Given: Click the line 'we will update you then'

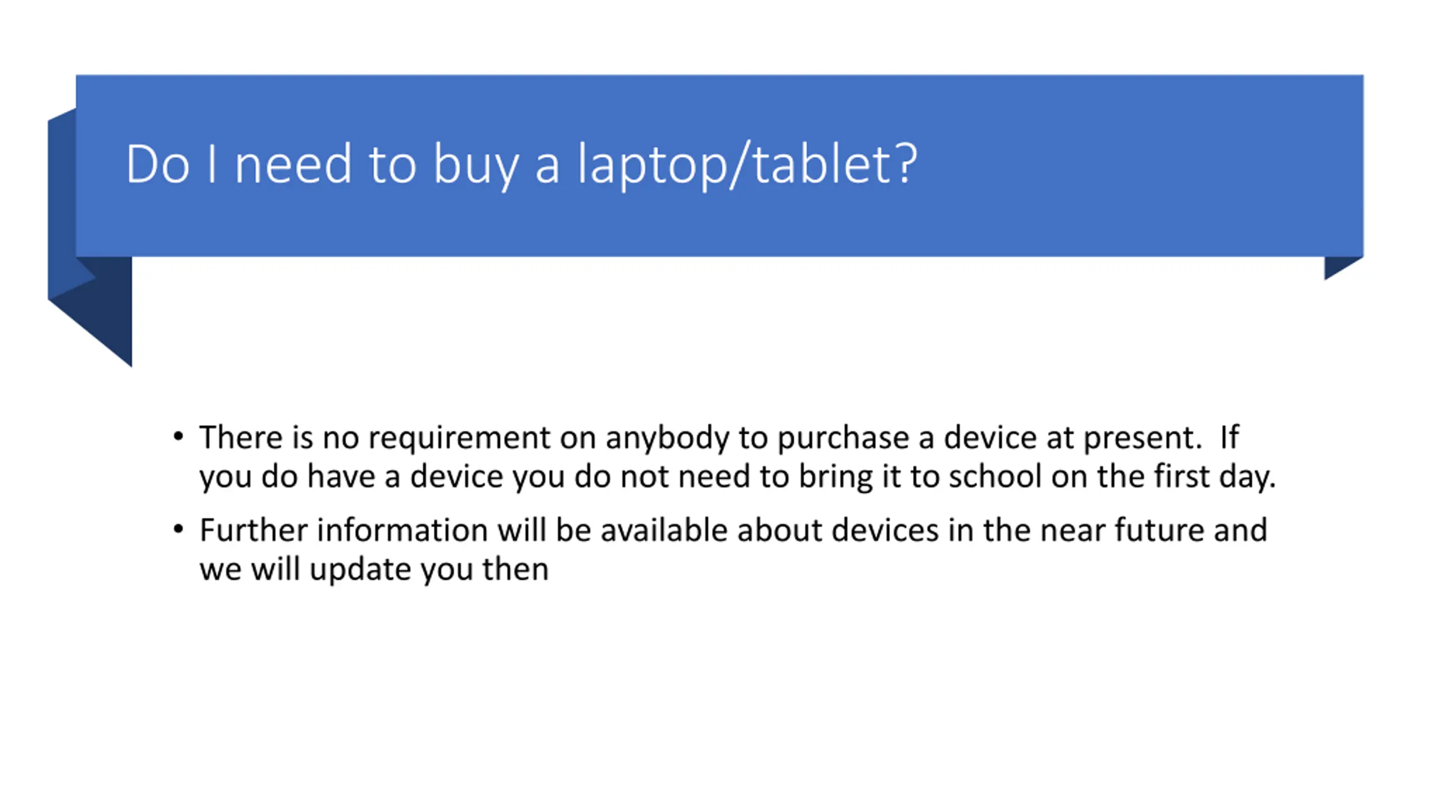Looking at the screenshot, I should point(374,570).
